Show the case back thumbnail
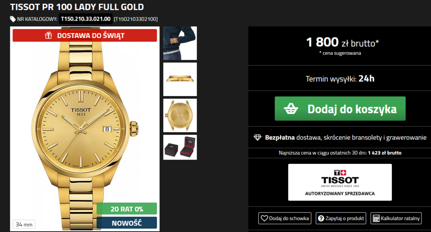Screen dimensions: 431x232 180,116
